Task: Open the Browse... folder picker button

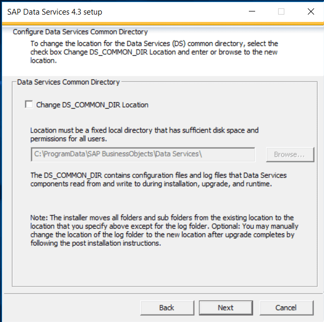Action: point(290,154)
